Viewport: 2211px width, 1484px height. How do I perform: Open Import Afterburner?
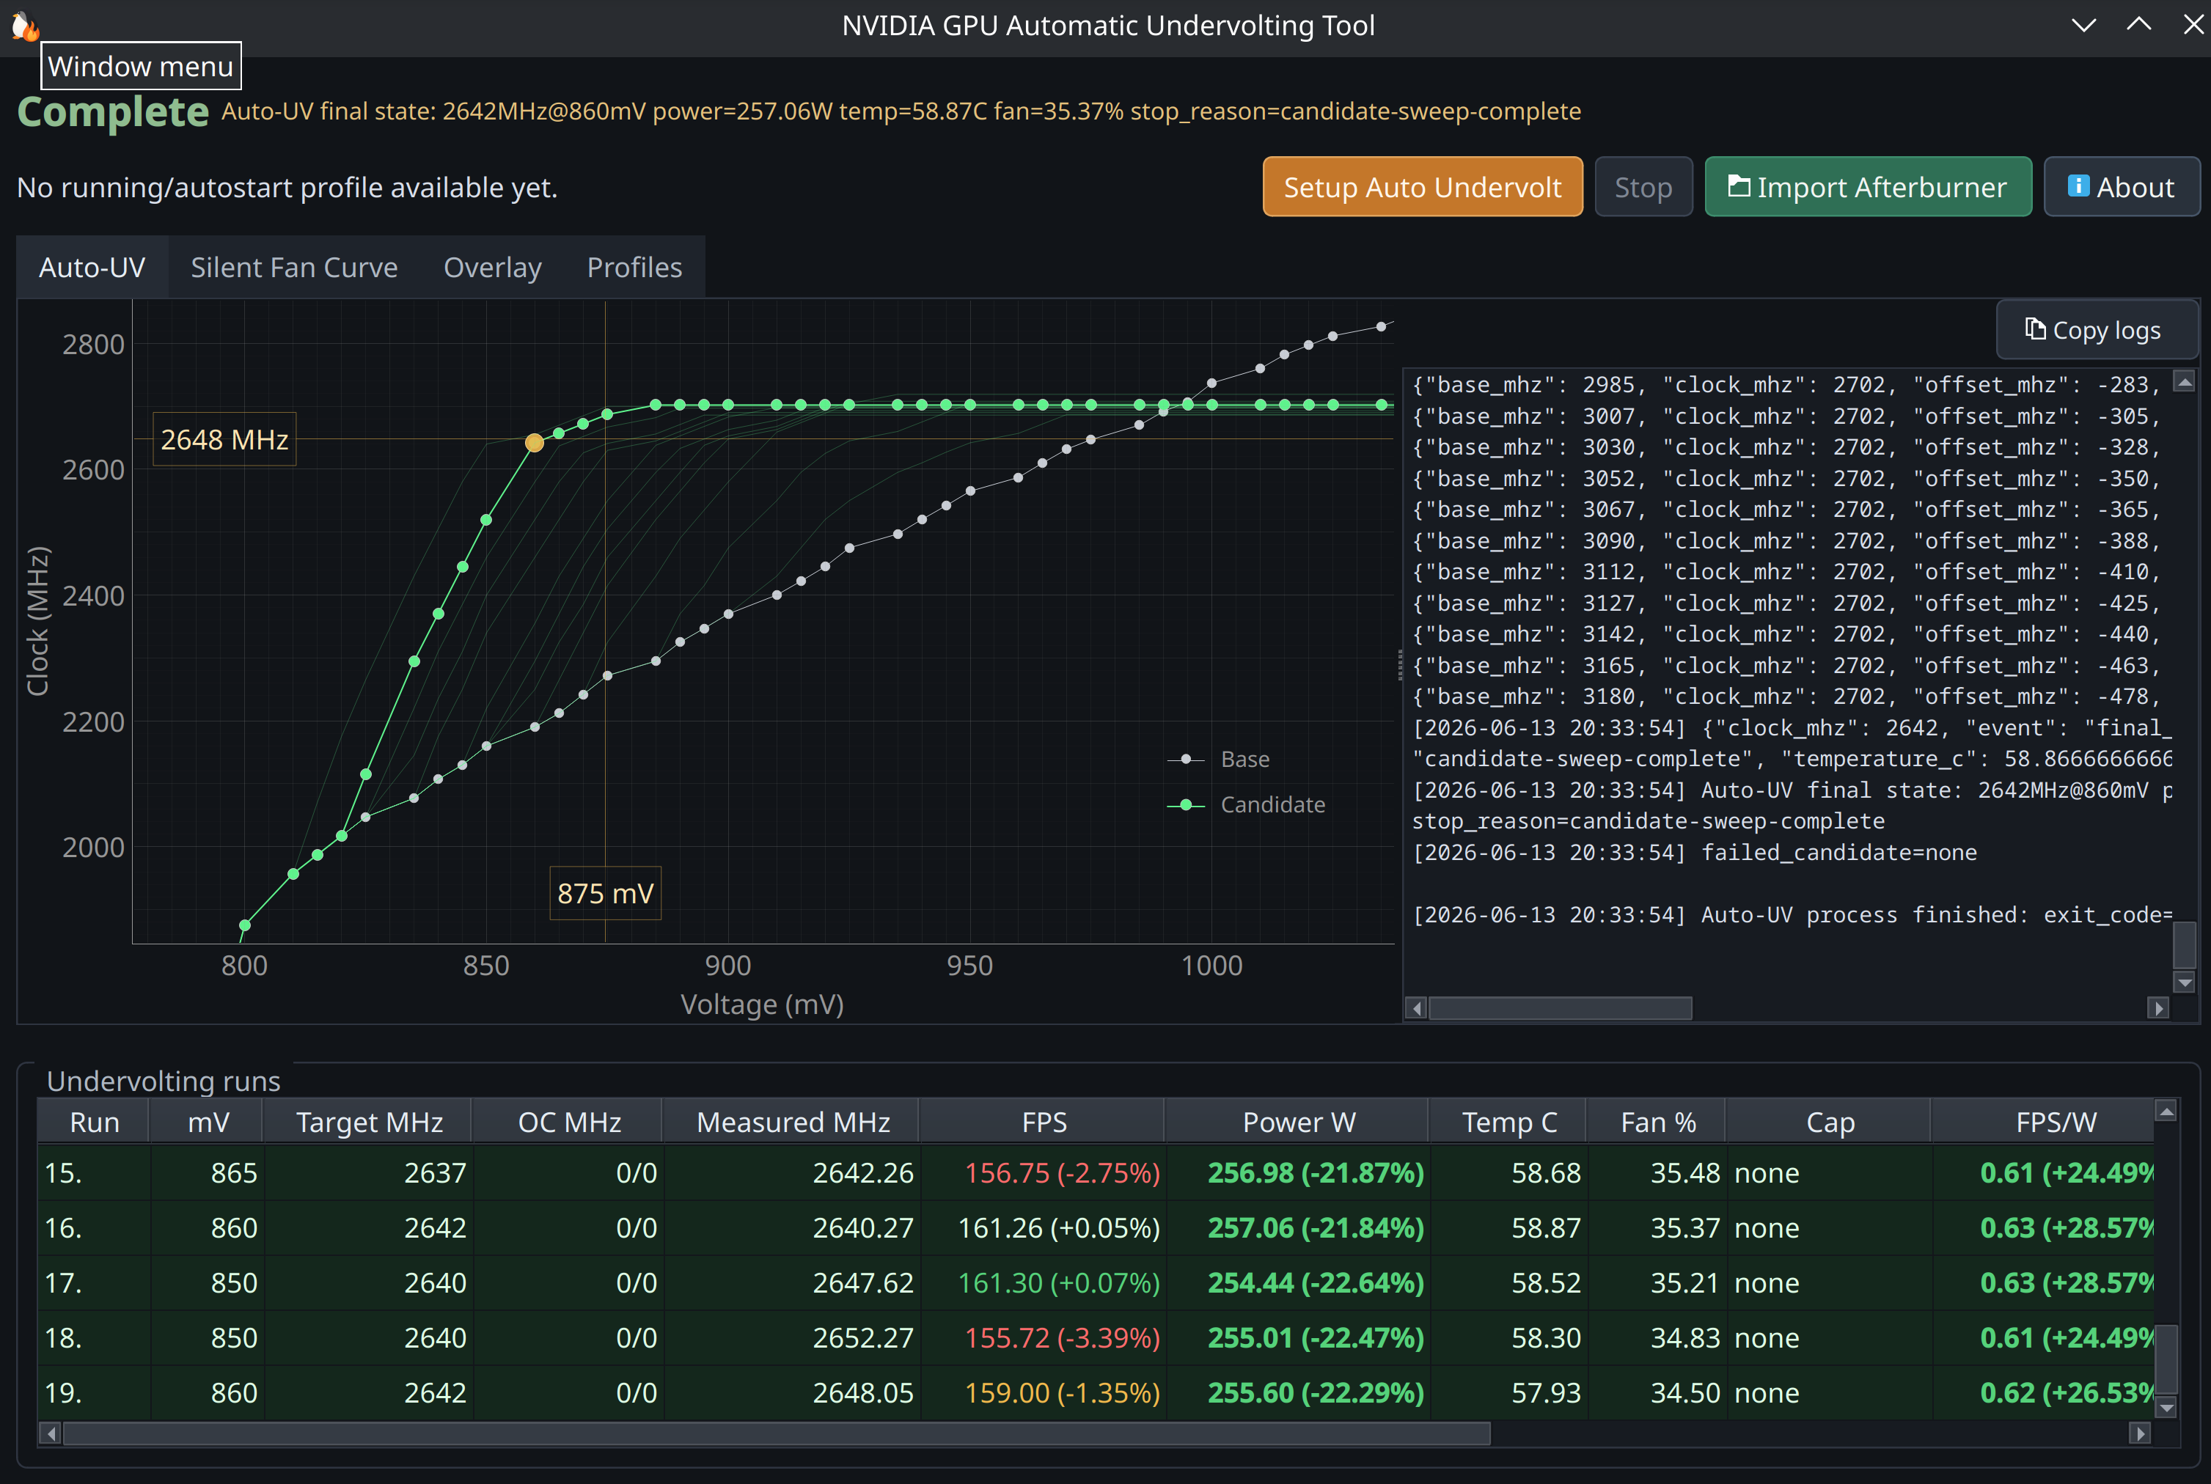(x=1867, y=188)
